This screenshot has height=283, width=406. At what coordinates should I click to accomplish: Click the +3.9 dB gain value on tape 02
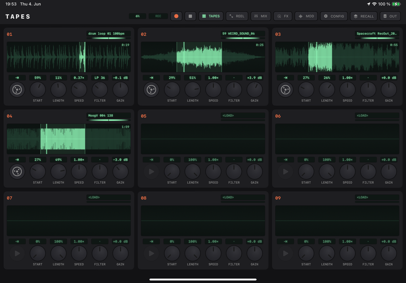(x=254, y=78)
